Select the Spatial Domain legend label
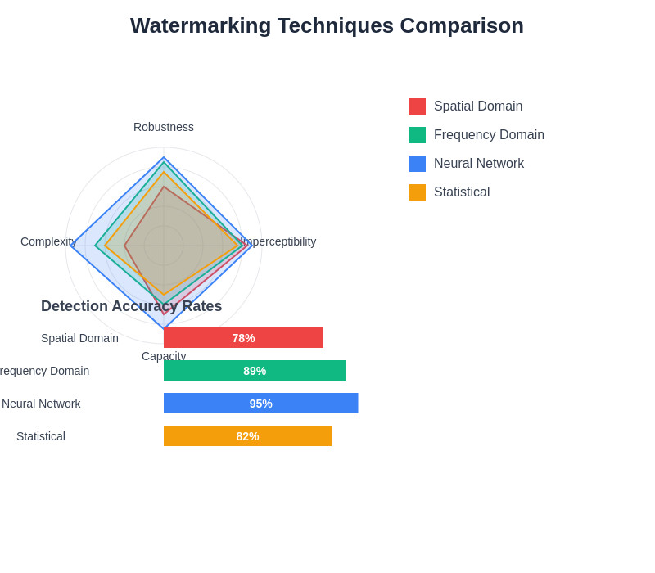655x573 pixels. [x=478, y=106]
